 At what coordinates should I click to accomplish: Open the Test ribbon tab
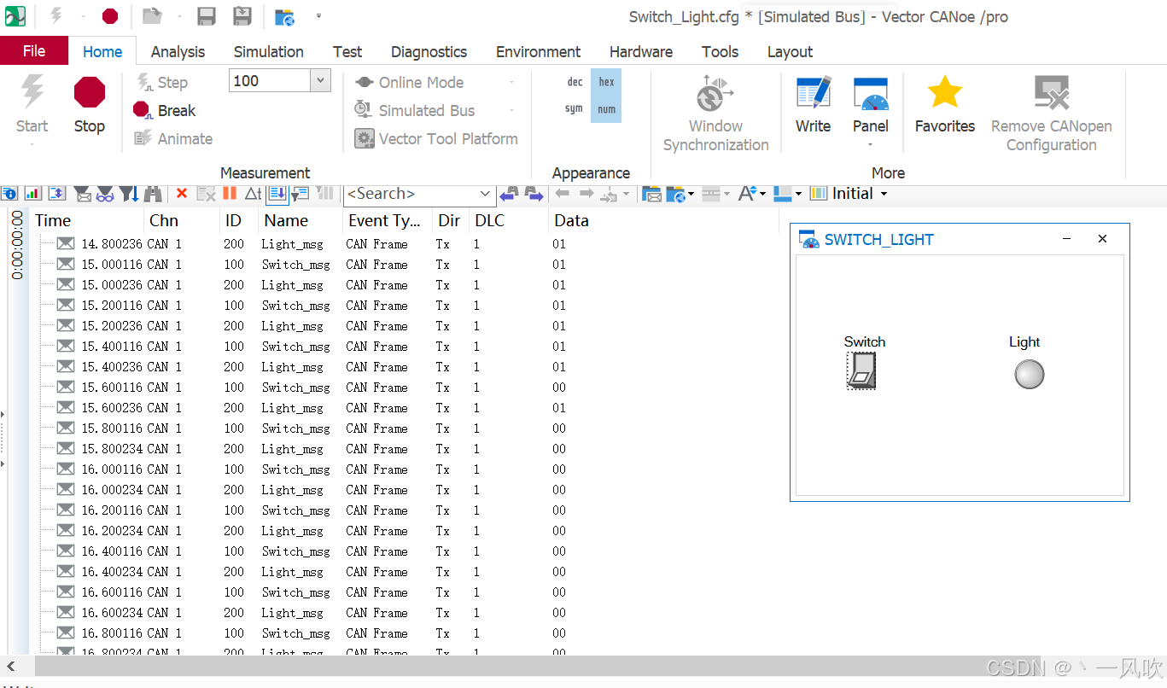click(x=347, y=51)
